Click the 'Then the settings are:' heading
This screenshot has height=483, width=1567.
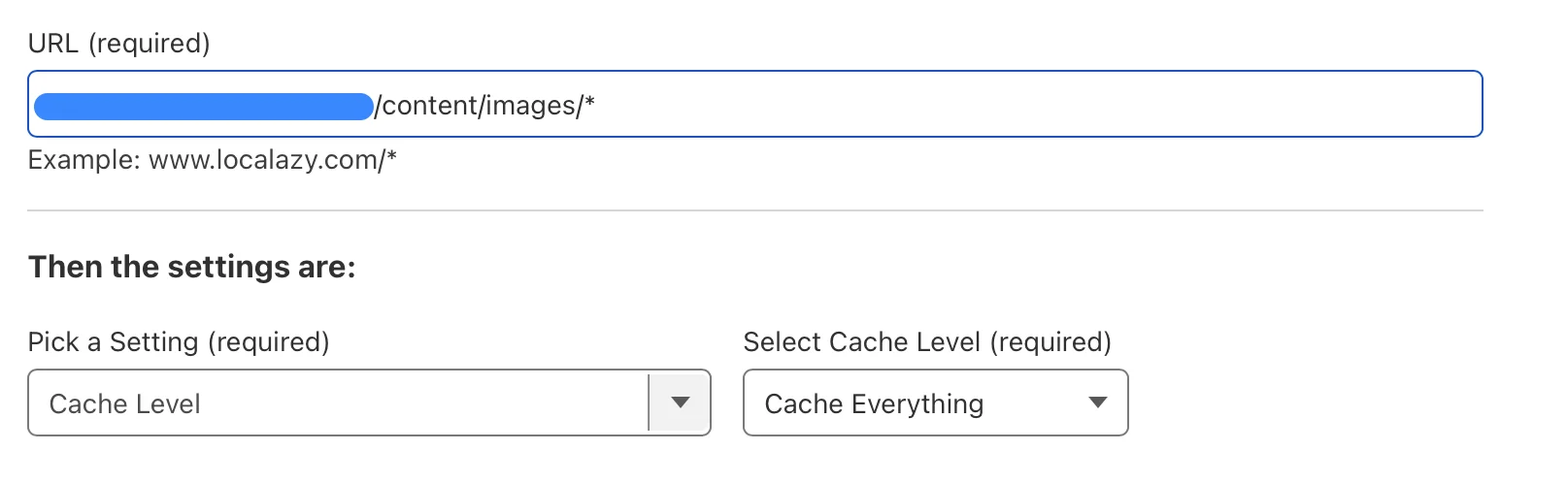(x=191, y=267)
